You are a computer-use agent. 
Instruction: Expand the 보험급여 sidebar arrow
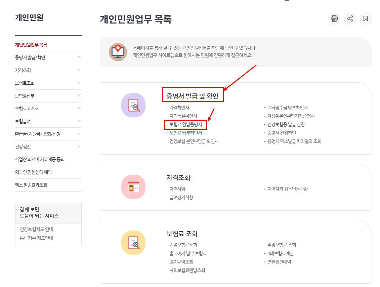79,121
